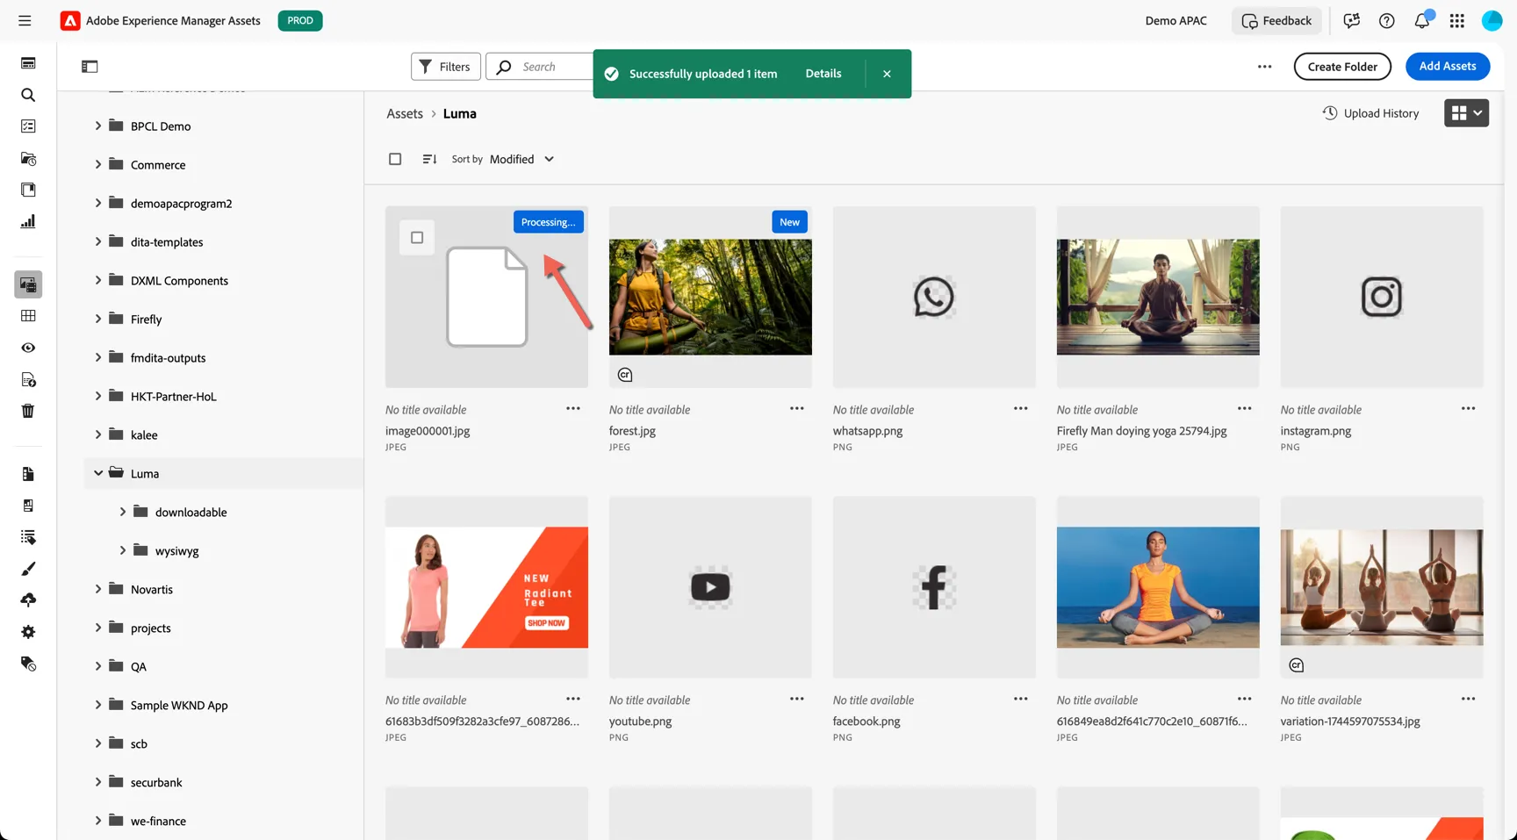
Task: Open the view switcher dropdown
Action: pos(1467,113)
